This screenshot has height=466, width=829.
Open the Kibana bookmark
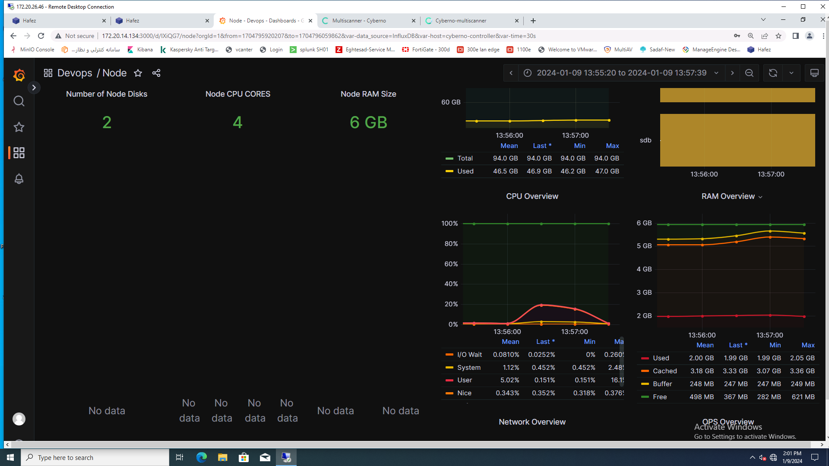pos(140,50)
